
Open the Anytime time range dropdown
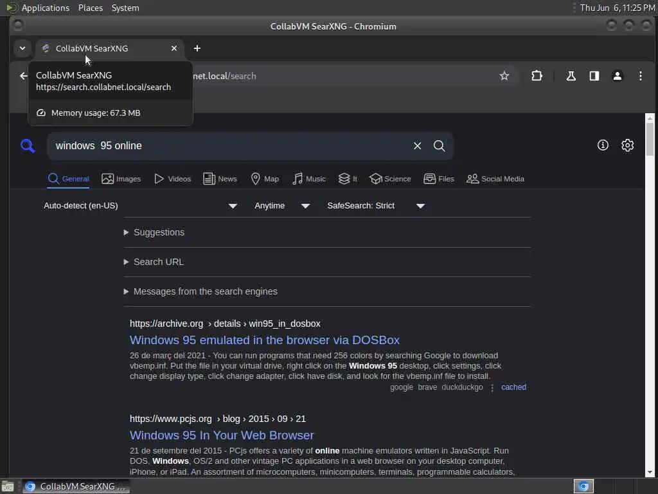click(x=282, y=206)
